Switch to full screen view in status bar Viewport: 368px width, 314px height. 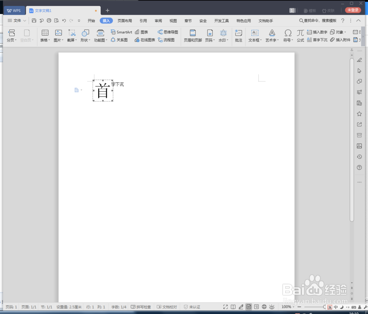[225, 307]
